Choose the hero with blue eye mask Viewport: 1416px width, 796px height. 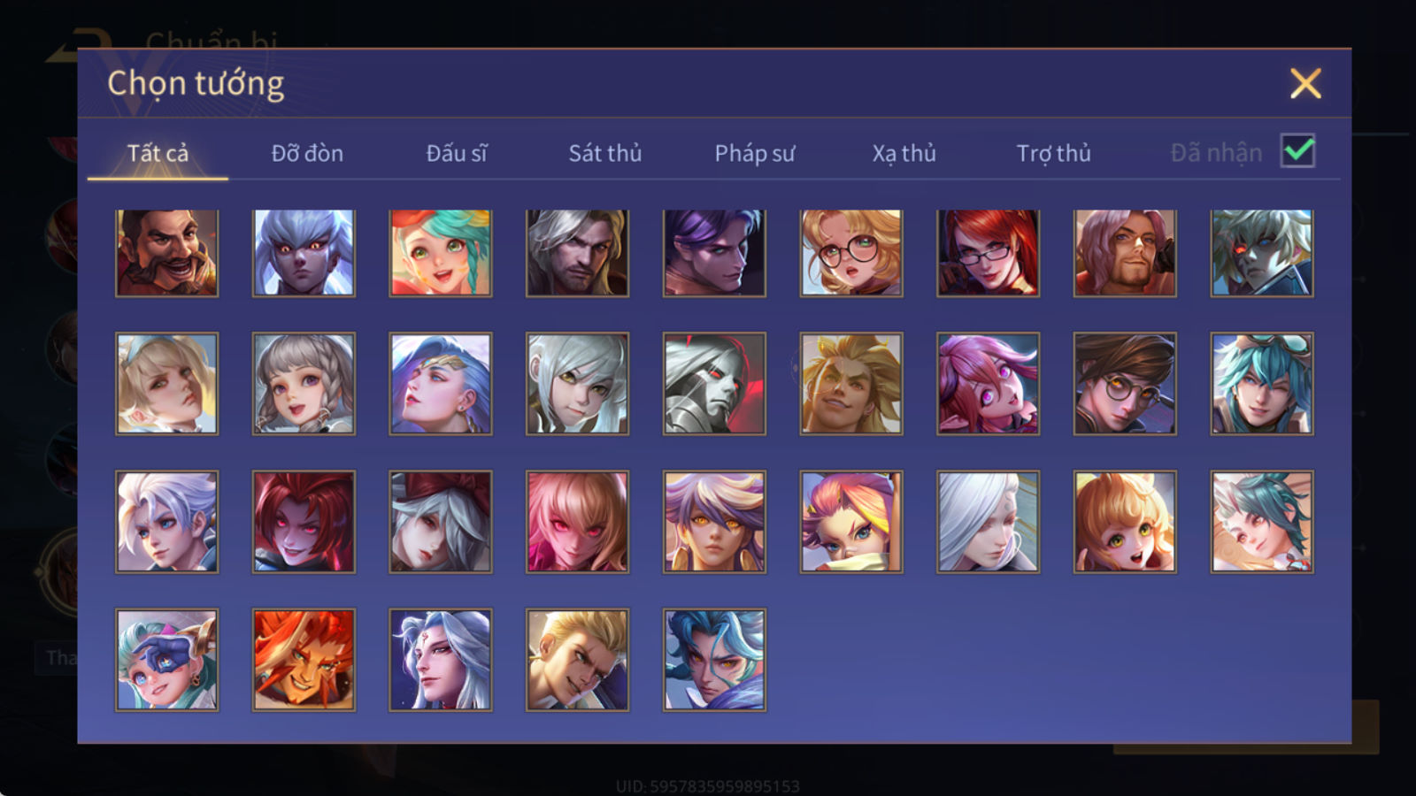click(x=166, y=660)
